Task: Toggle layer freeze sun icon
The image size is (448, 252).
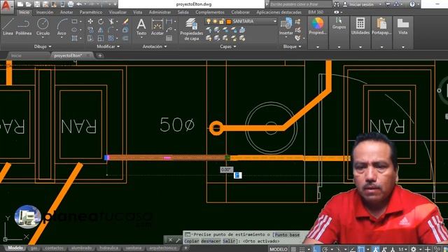Action: click(x=215, y=22)
